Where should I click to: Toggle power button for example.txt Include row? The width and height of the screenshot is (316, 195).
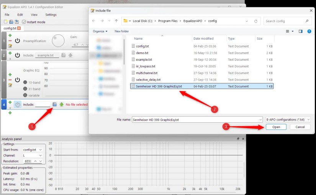(18, 55)
